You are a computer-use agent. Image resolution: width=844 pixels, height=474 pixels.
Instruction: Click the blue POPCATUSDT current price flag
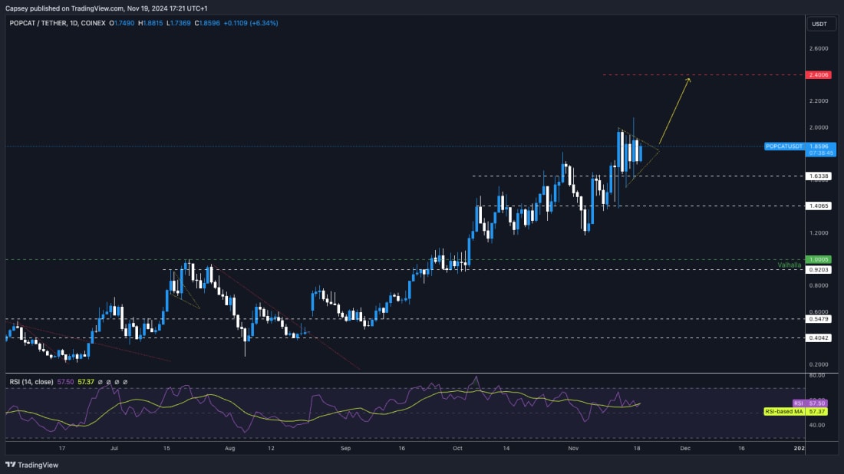coord(783,145)
